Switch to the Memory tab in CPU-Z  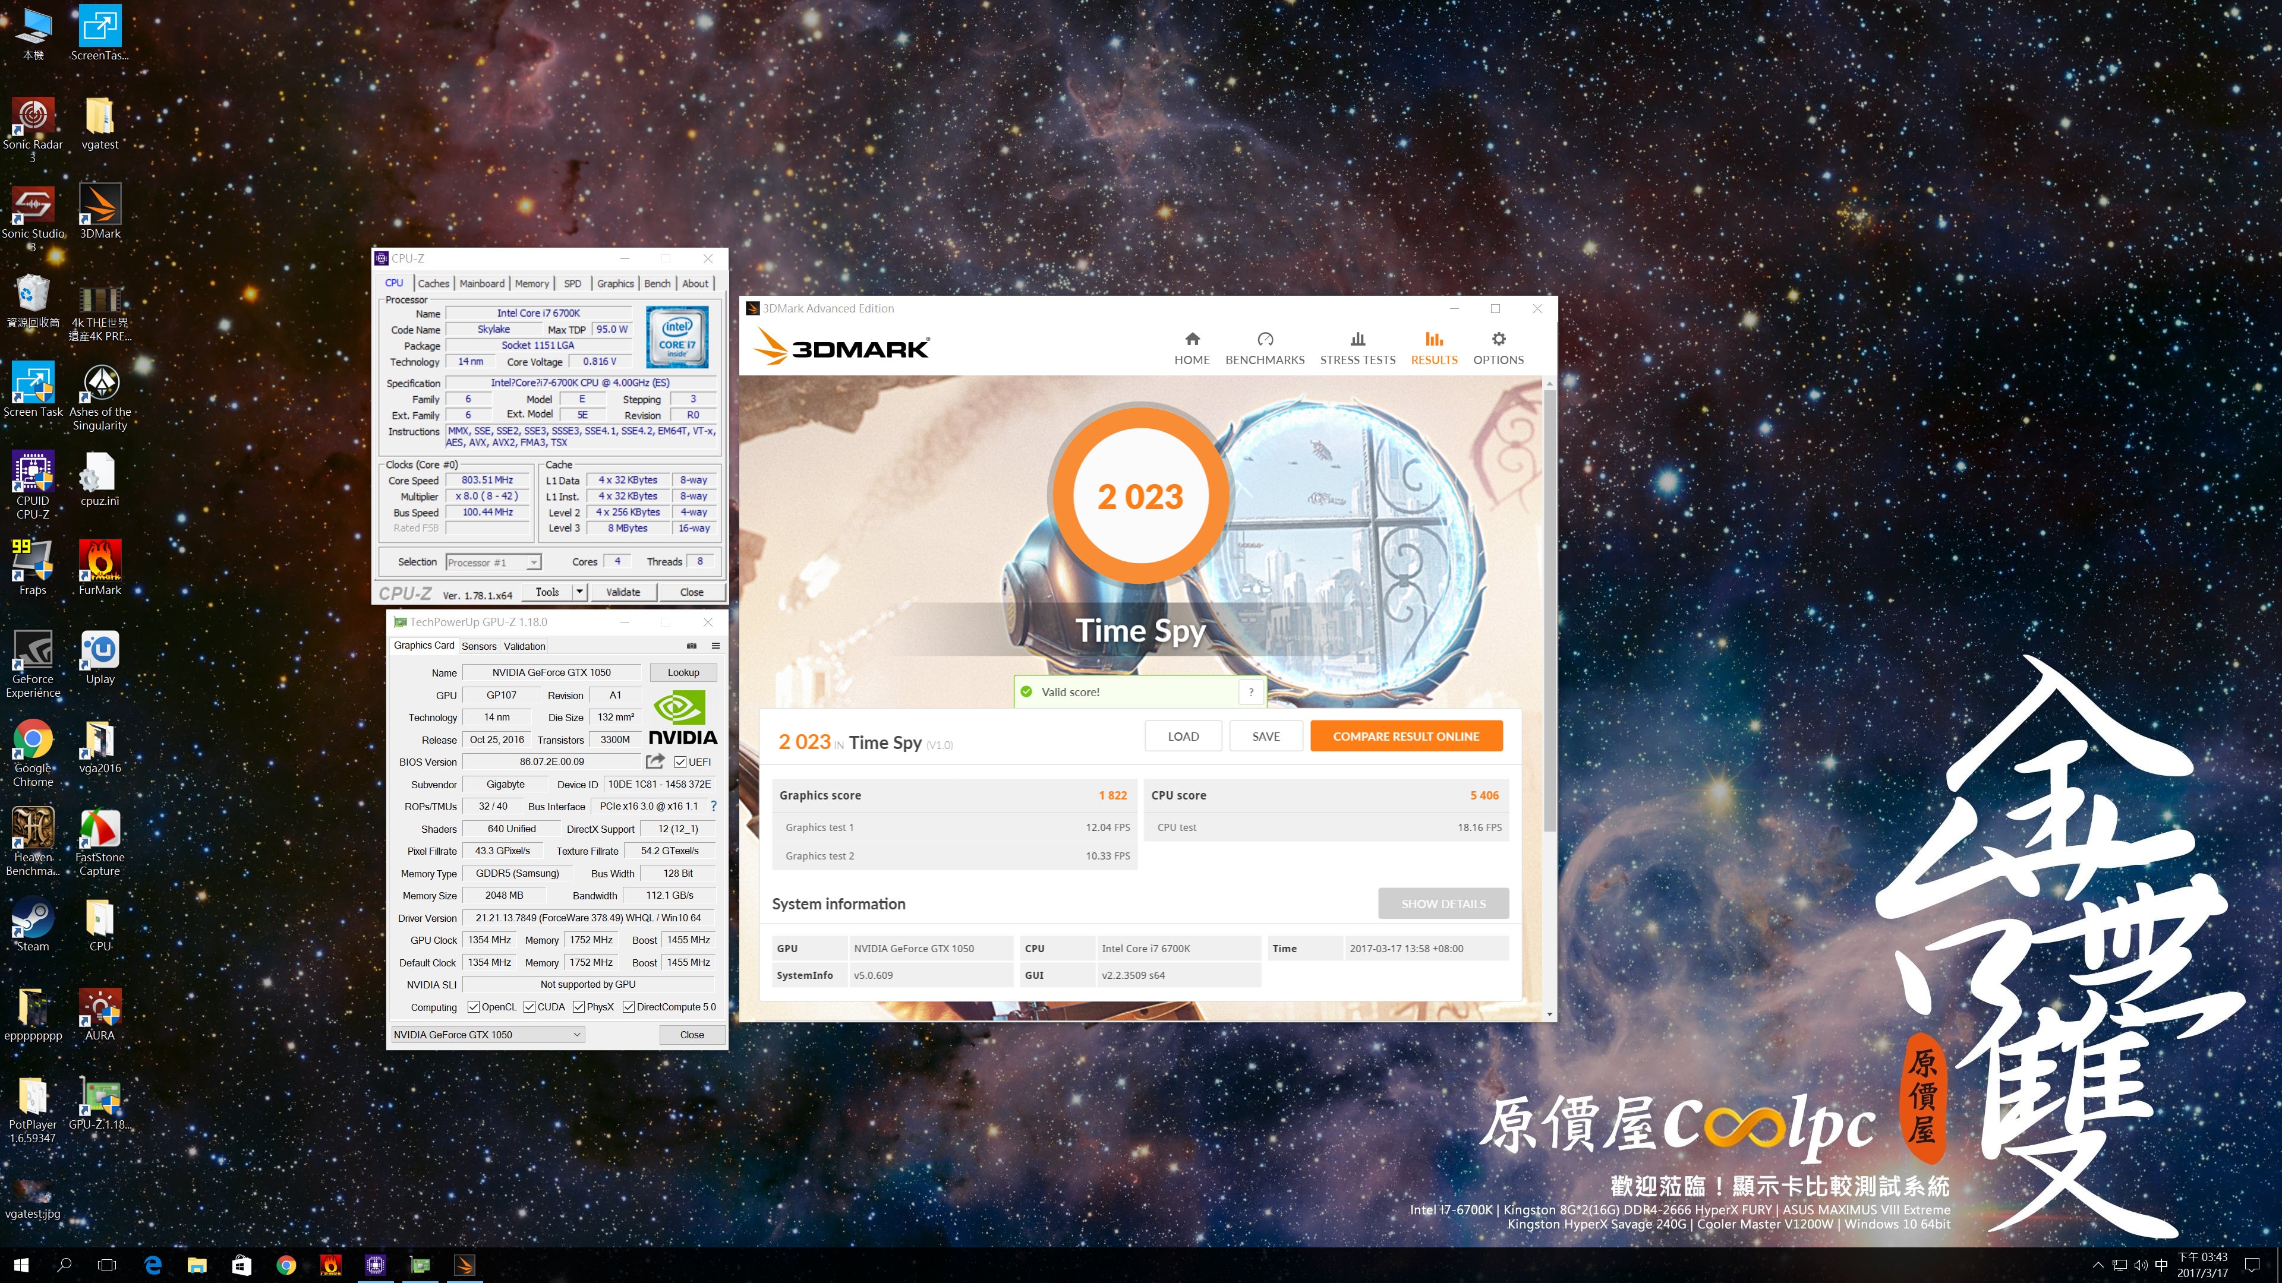click(x=531, y=283)
